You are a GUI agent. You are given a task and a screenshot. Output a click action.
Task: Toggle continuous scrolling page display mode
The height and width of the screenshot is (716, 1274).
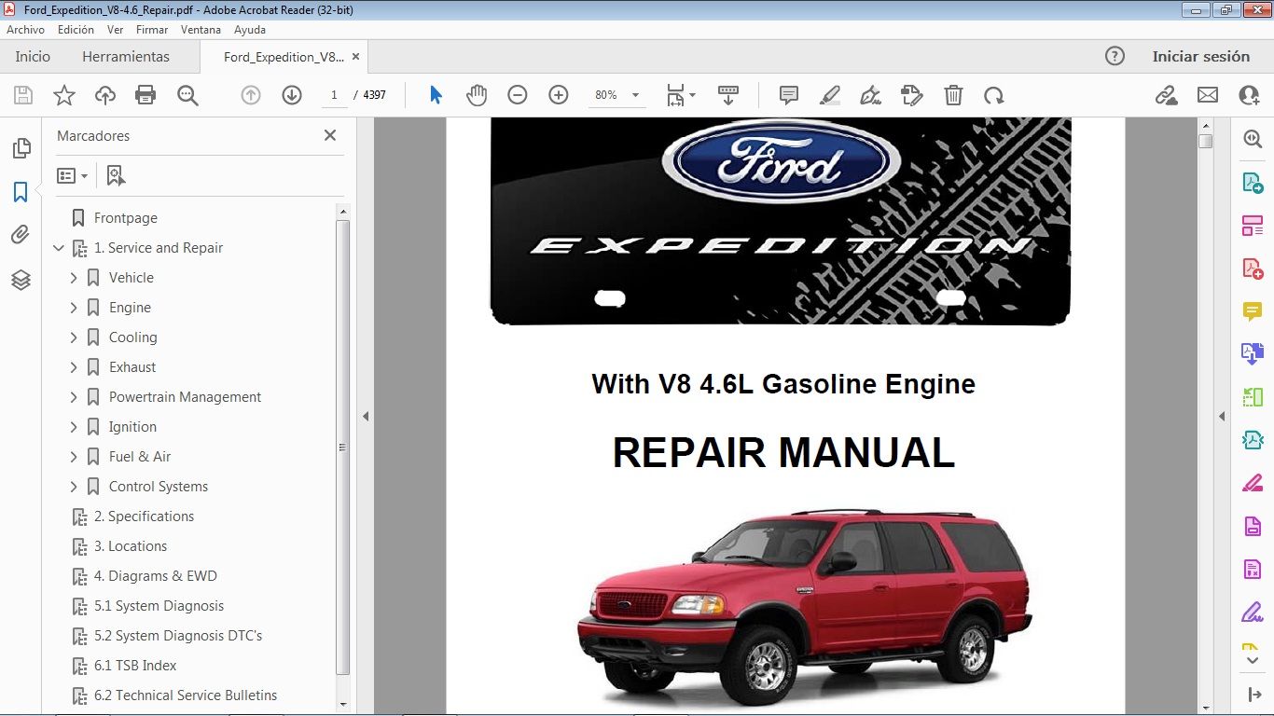click(728, 94)
